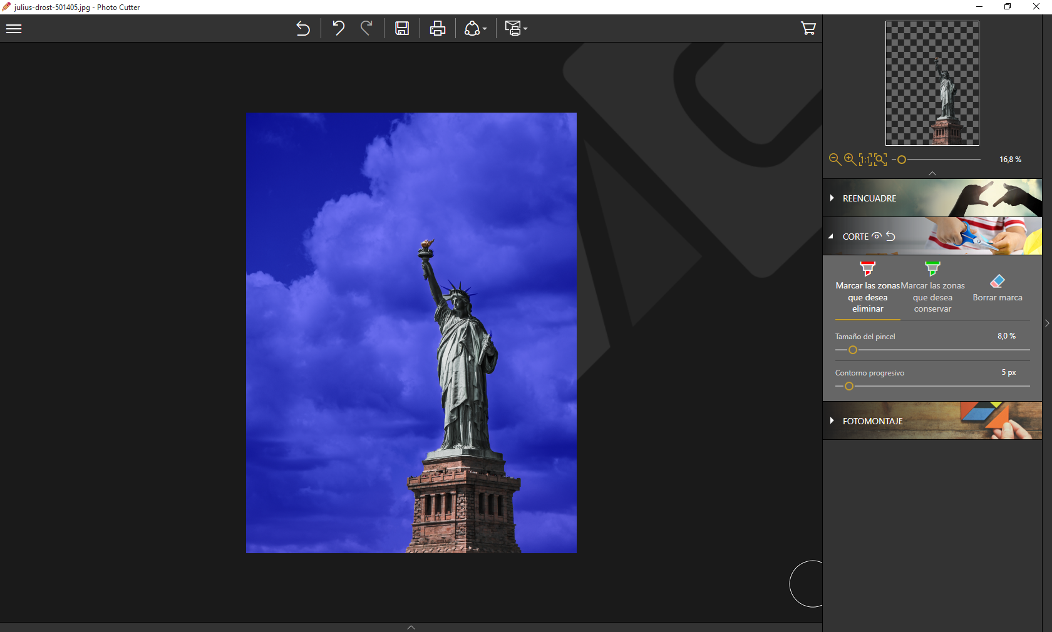Image resolution: width=1052 pixels, height=632 pixels.
Task: Zoom in with the plus magnifier
Action: 850,160
